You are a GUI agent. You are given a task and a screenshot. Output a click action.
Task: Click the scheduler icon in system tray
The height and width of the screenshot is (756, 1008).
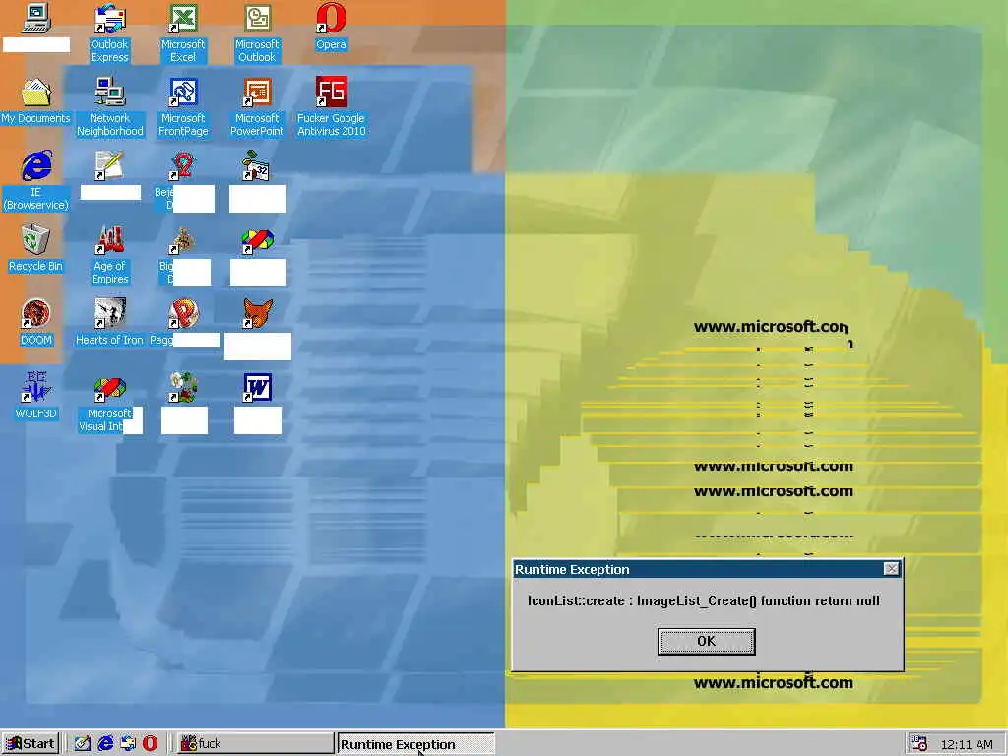[x=919, y=744]
